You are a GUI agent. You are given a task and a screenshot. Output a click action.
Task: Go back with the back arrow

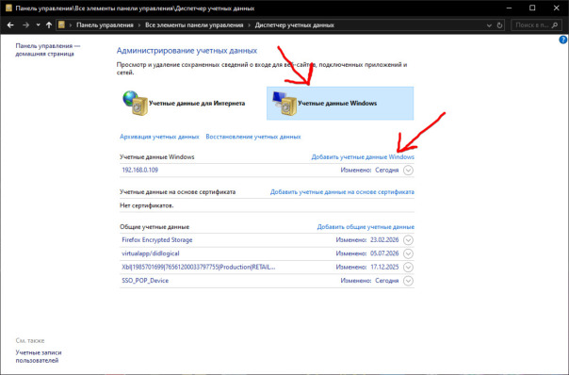pyautogui.click(x=10, y=25)
